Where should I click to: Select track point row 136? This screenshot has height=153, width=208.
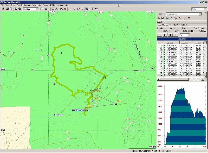coord(180,75)
